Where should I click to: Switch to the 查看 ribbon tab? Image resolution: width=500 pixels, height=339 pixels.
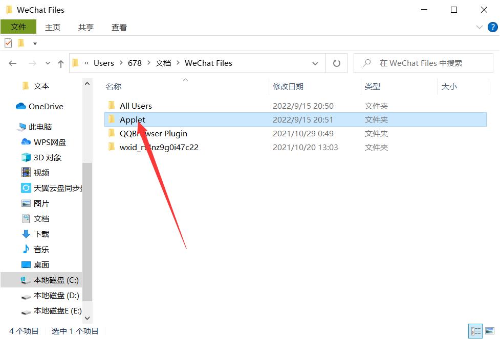click(x=119, y=28)
